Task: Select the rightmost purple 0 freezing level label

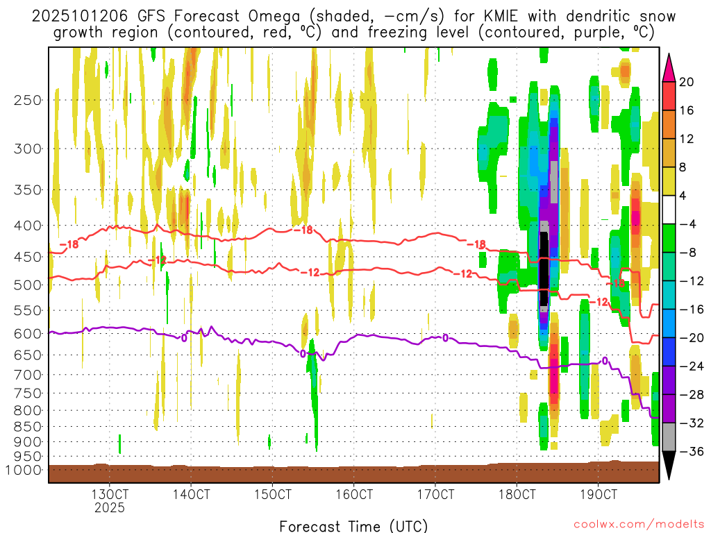Action: [x=604, y=361]
